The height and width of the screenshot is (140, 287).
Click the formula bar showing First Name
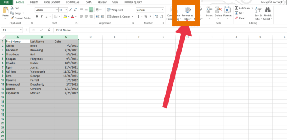coord(170,30)
